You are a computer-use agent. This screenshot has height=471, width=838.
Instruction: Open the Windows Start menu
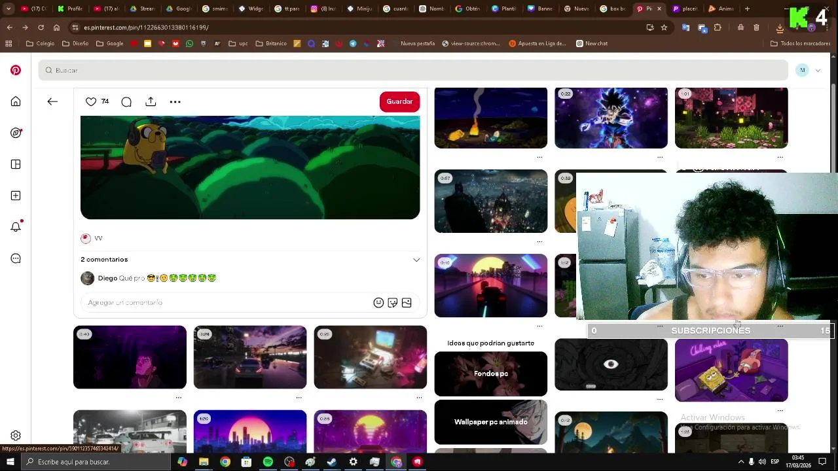(10, 462)
